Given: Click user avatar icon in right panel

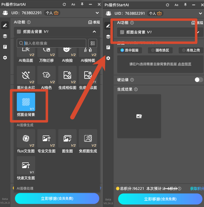Looking at the screenshot, I should point(108,13).
